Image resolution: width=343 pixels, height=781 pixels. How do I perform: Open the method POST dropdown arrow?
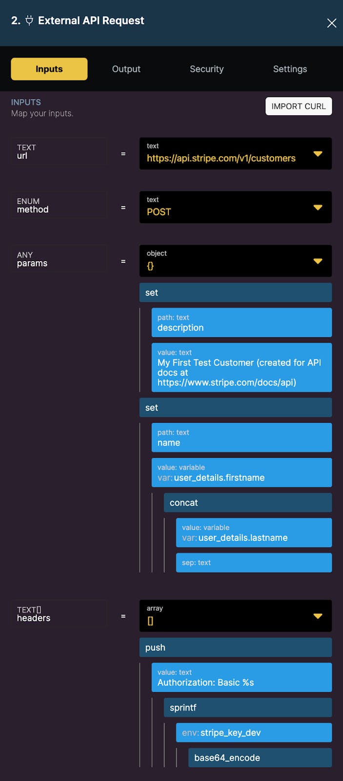(x=318, y=207)
